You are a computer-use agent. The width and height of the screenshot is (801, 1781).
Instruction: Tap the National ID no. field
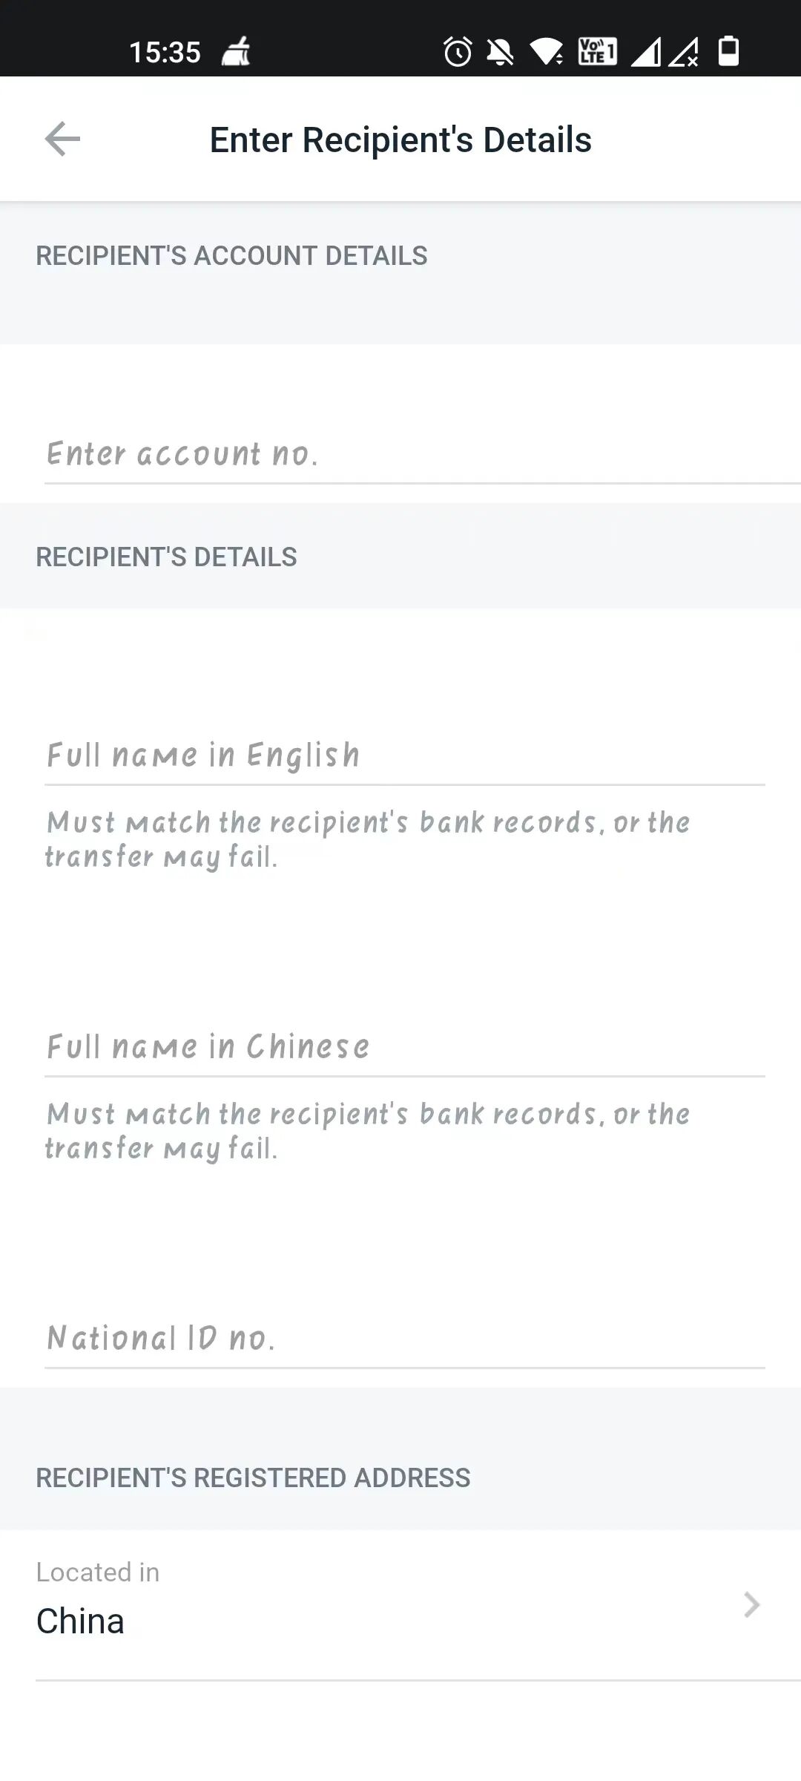point(400,1338)
